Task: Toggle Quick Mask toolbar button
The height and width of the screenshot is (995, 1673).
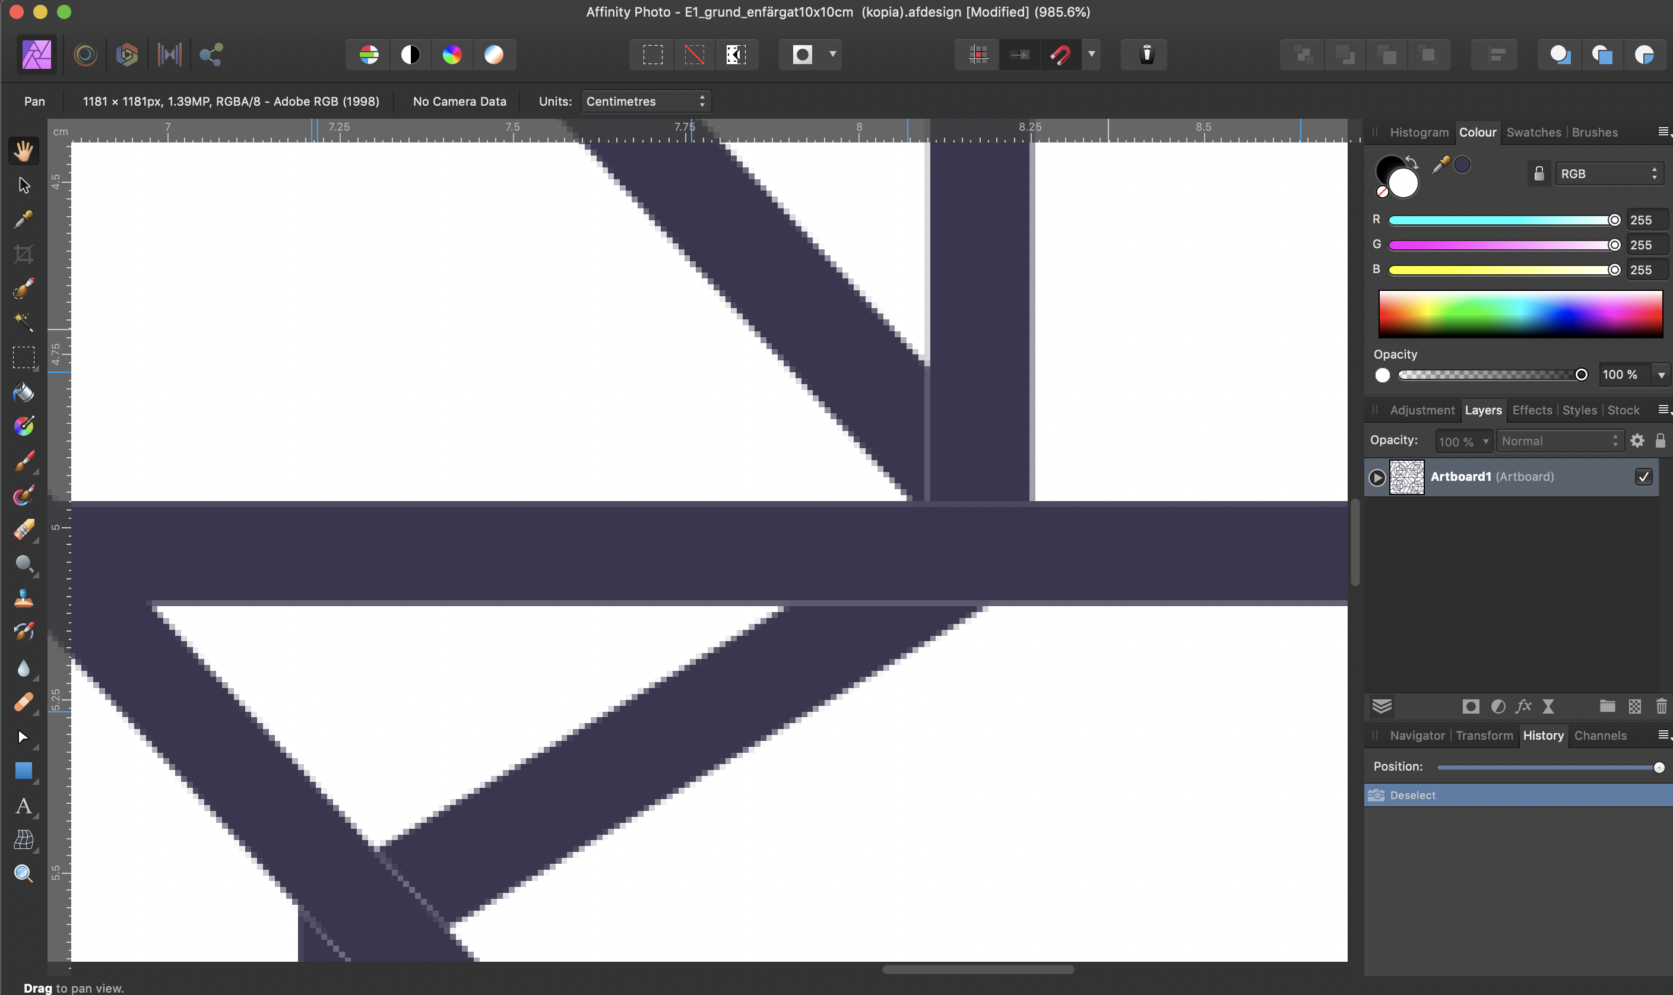Action: pyautogui.click(x=802, y=54)
